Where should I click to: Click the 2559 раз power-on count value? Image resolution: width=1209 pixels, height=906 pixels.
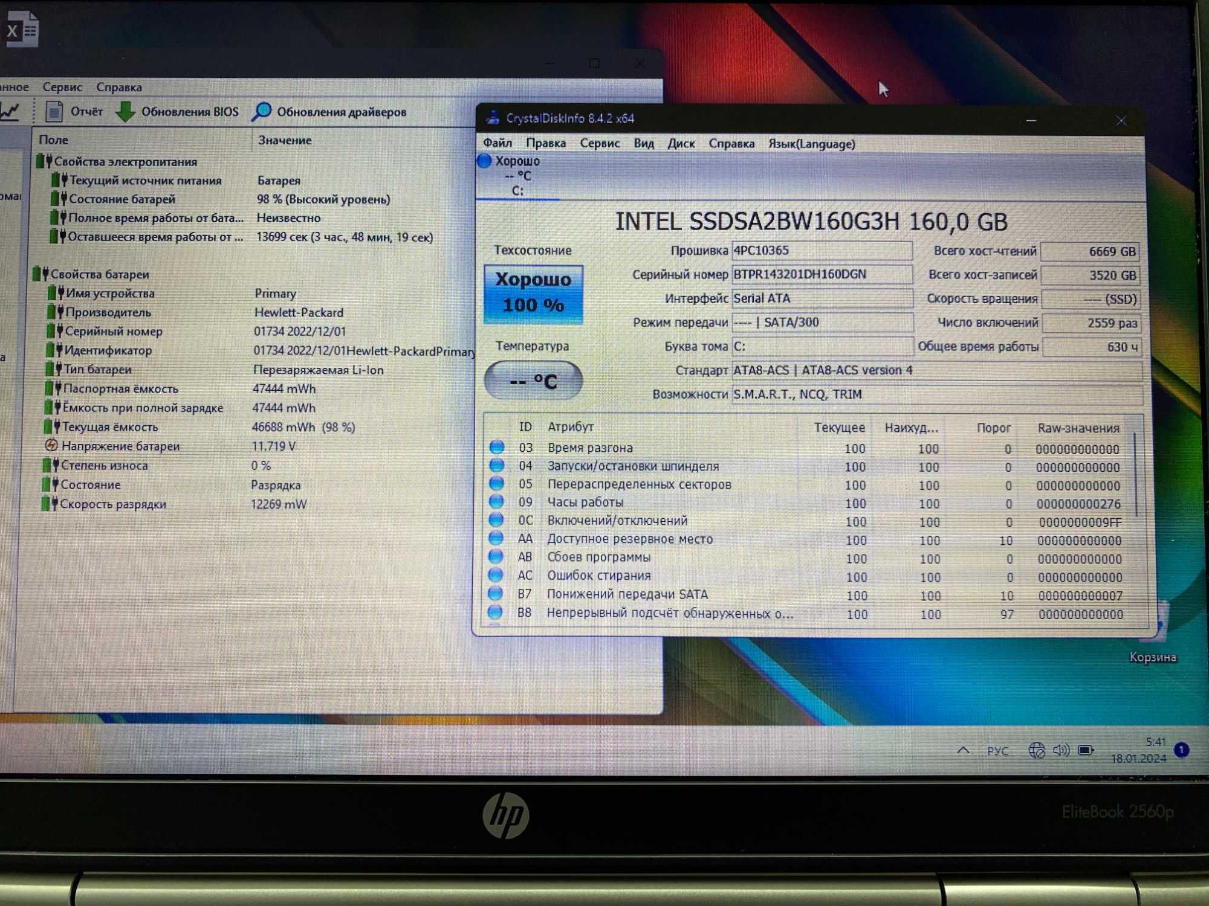1091,323
